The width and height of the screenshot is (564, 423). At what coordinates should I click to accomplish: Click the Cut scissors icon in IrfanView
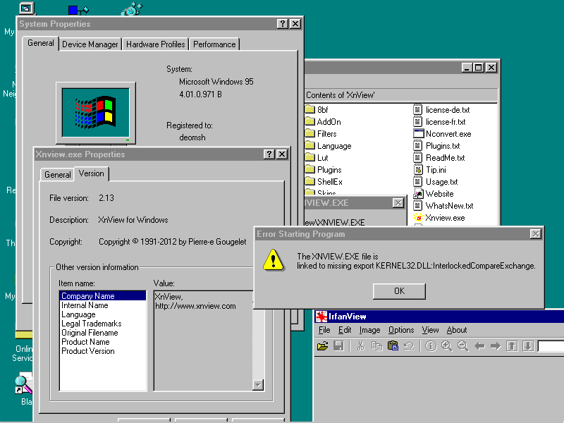coord(360,346)
